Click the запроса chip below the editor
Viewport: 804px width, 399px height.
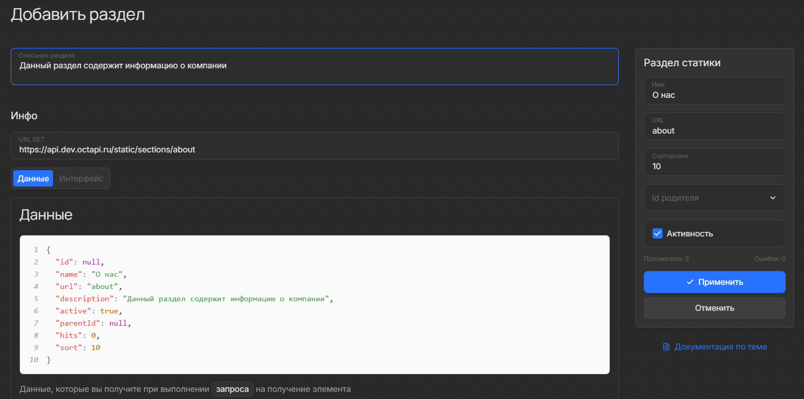pyautogui.click(x=232, y=389)
